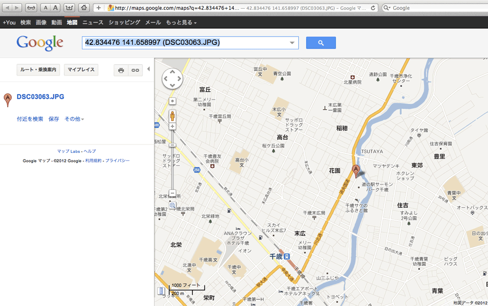Screen dimensions: 488x306
Task: Open the overview map toggle at bottom left
Action: coord(161,291)
